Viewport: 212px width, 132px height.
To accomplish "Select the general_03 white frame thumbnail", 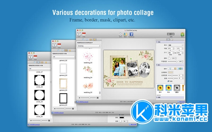I will click(63, 69).
